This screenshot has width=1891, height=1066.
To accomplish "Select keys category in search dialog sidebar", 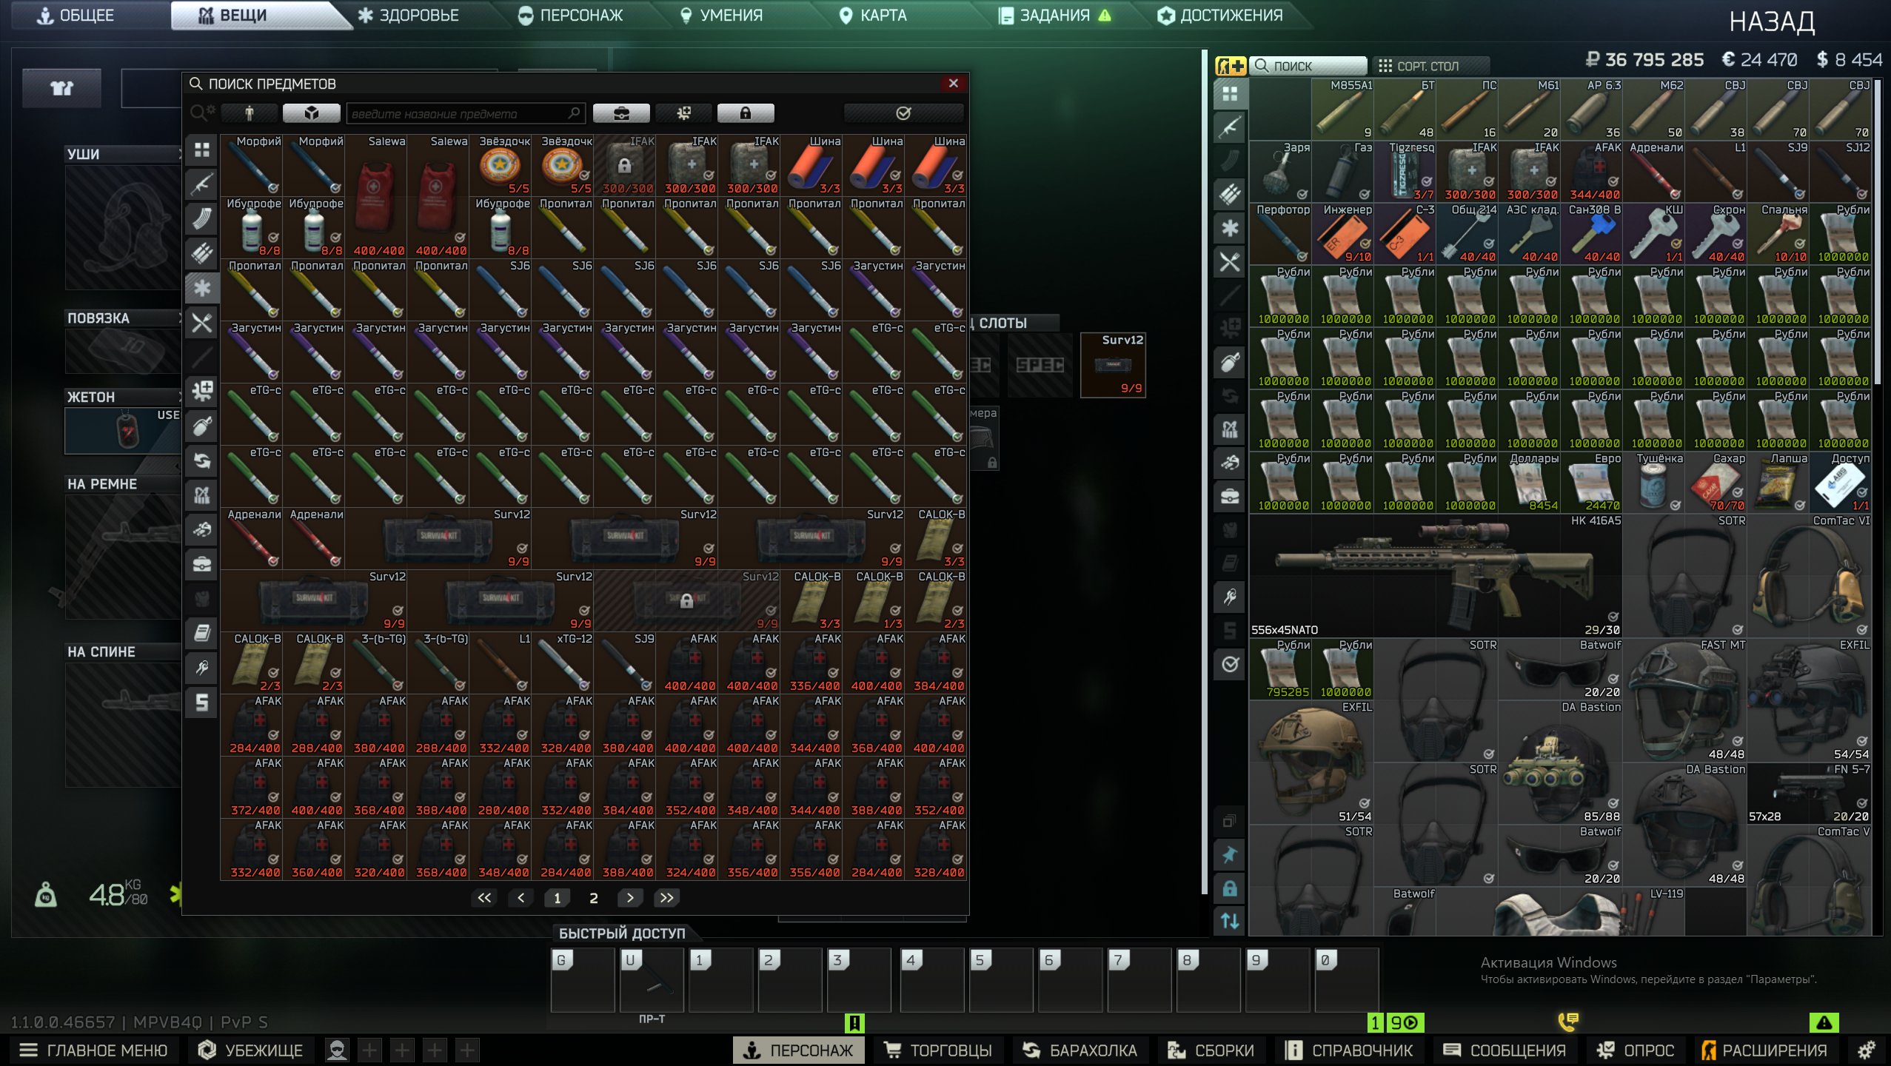I will [202, 668].
